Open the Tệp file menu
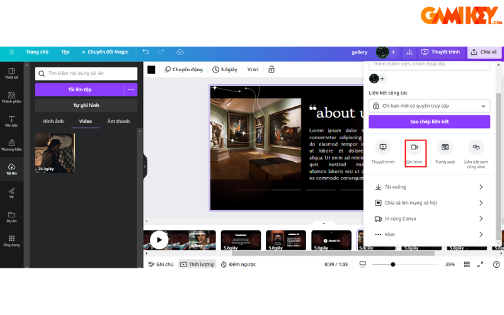This screenshot has height=315, width=504. pyautogui.click(x=66, y=52)
